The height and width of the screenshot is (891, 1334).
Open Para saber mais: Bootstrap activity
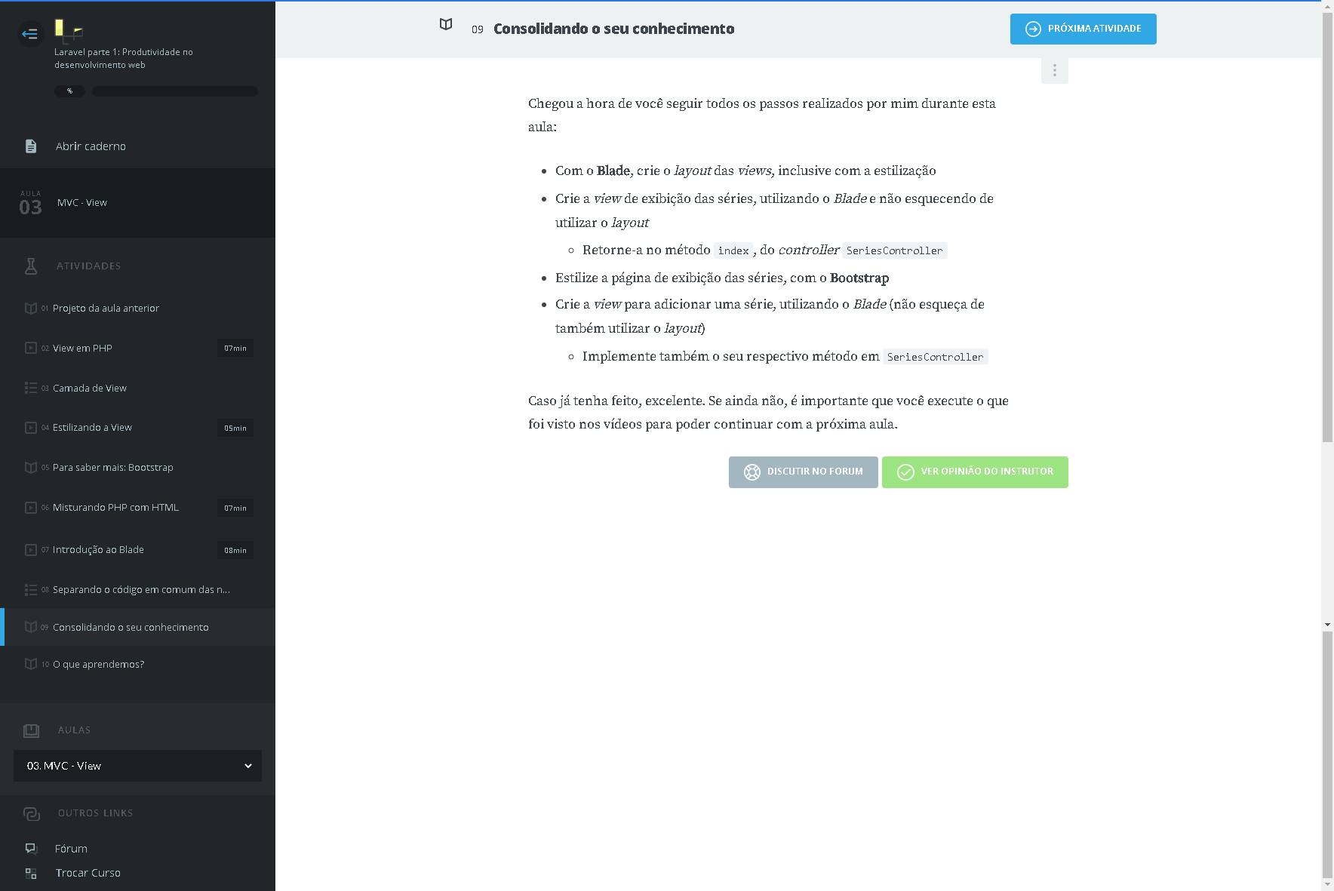tap(112, 468)
